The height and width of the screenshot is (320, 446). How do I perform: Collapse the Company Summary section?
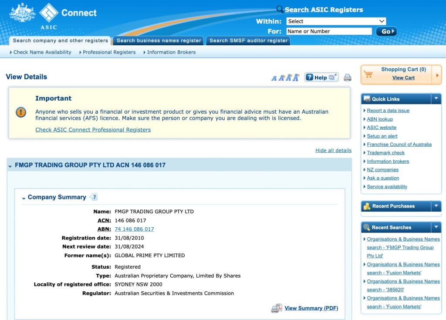pyautogui.click(x=24, y=198)
